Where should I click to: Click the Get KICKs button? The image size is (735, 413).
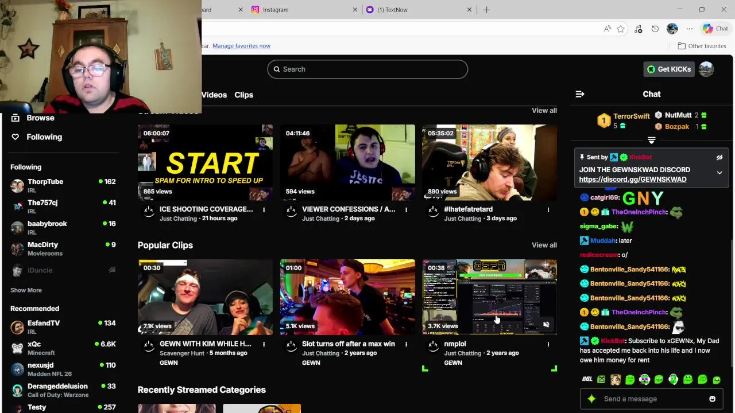point(669,69)
